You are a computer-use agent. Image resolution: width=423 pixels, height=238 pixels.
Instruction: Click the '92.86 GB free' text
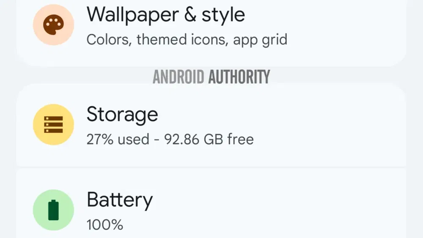[209, 140]
